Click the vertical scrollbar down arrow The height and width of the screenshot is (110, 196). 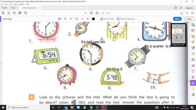pos(189,104)
